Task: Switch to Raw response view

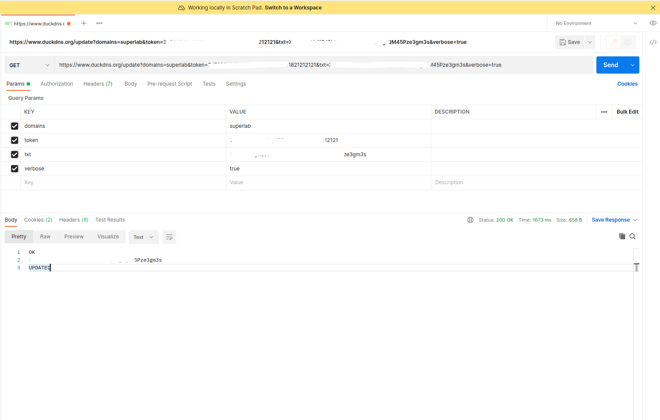Action: click(x=45, y=237)
